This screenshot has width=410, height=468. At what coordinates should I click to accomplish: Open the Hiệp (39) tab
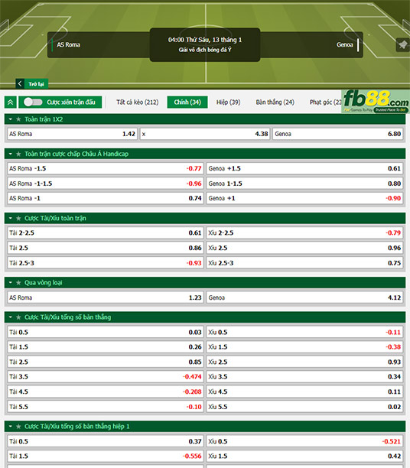tap(229, 102)
